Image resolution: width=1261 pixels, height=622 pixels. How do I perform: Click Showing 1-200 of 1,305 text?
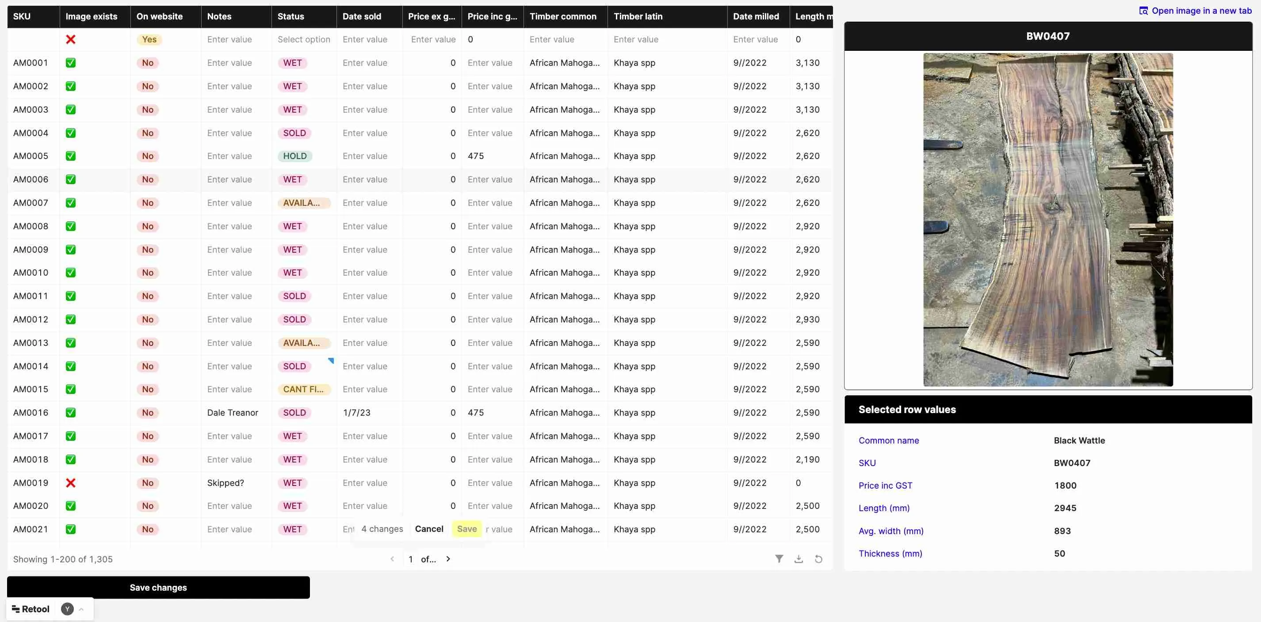(x=63, y=559)
